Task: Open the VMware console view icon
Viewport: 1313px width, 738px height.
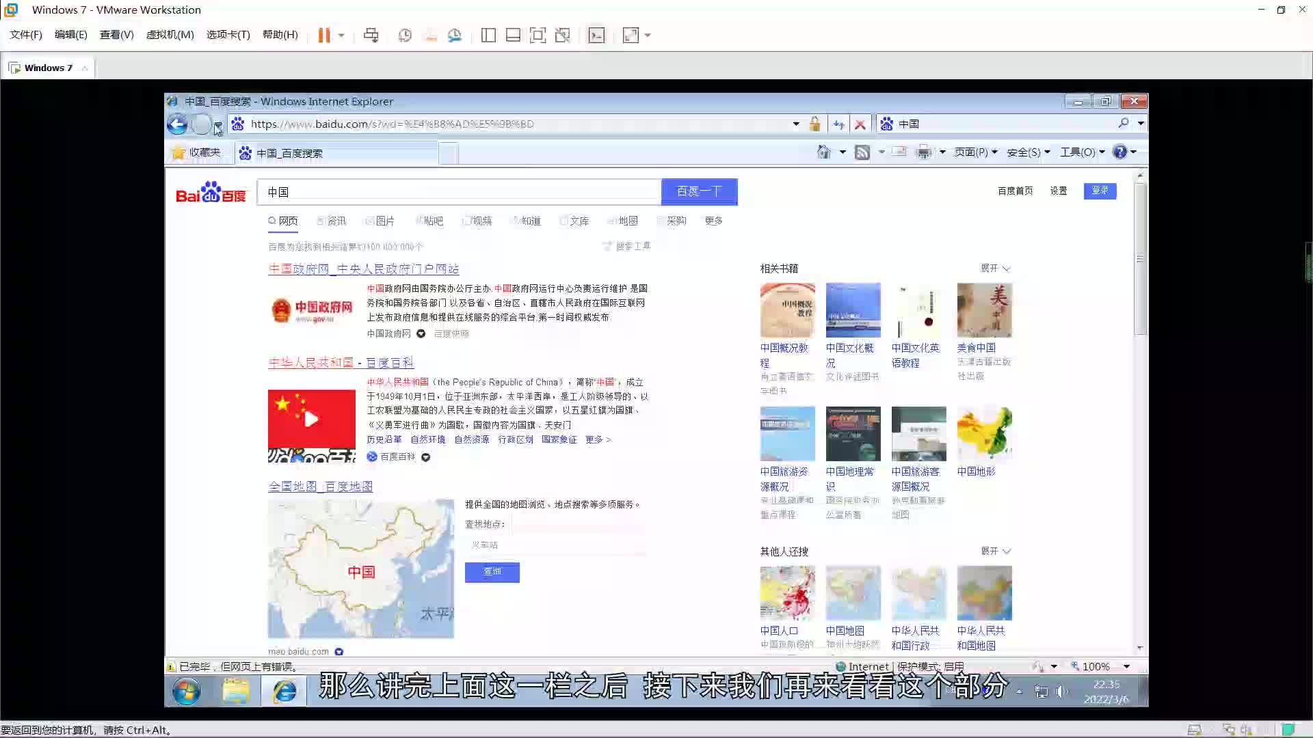Action: [597, 36]
